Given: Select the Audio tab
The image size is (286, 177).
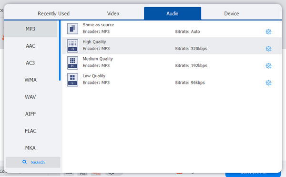Looking at the screenshot, I should pyautogui.click(x=173, y=13).
